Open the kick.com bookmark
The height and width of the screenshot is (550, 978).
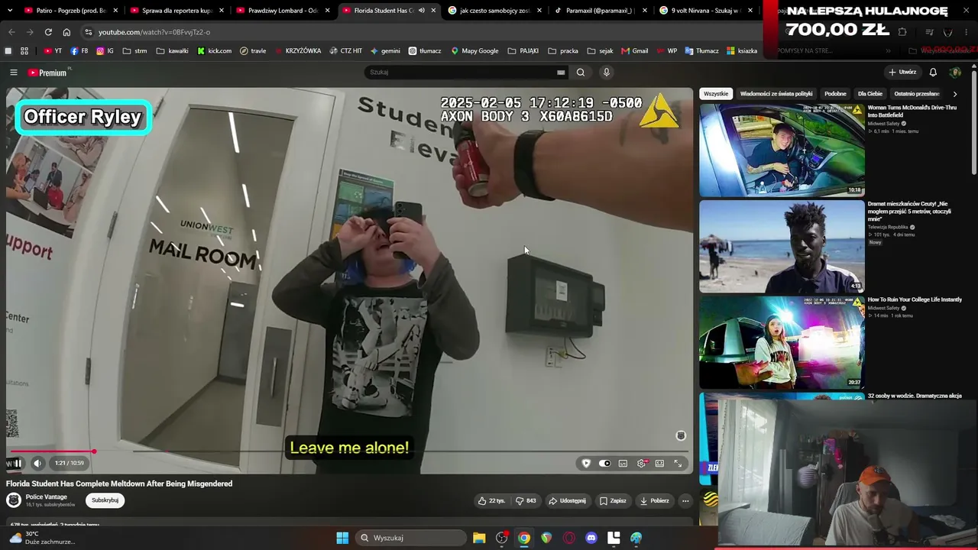[215, 51]
